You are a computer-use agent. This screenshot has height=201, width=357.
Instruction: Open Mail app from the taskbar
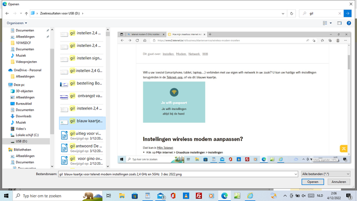pos(161,196)
